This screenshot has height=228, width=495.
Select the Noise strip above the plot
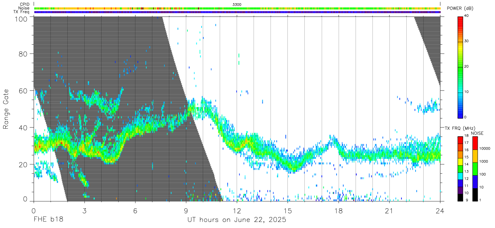237,8
